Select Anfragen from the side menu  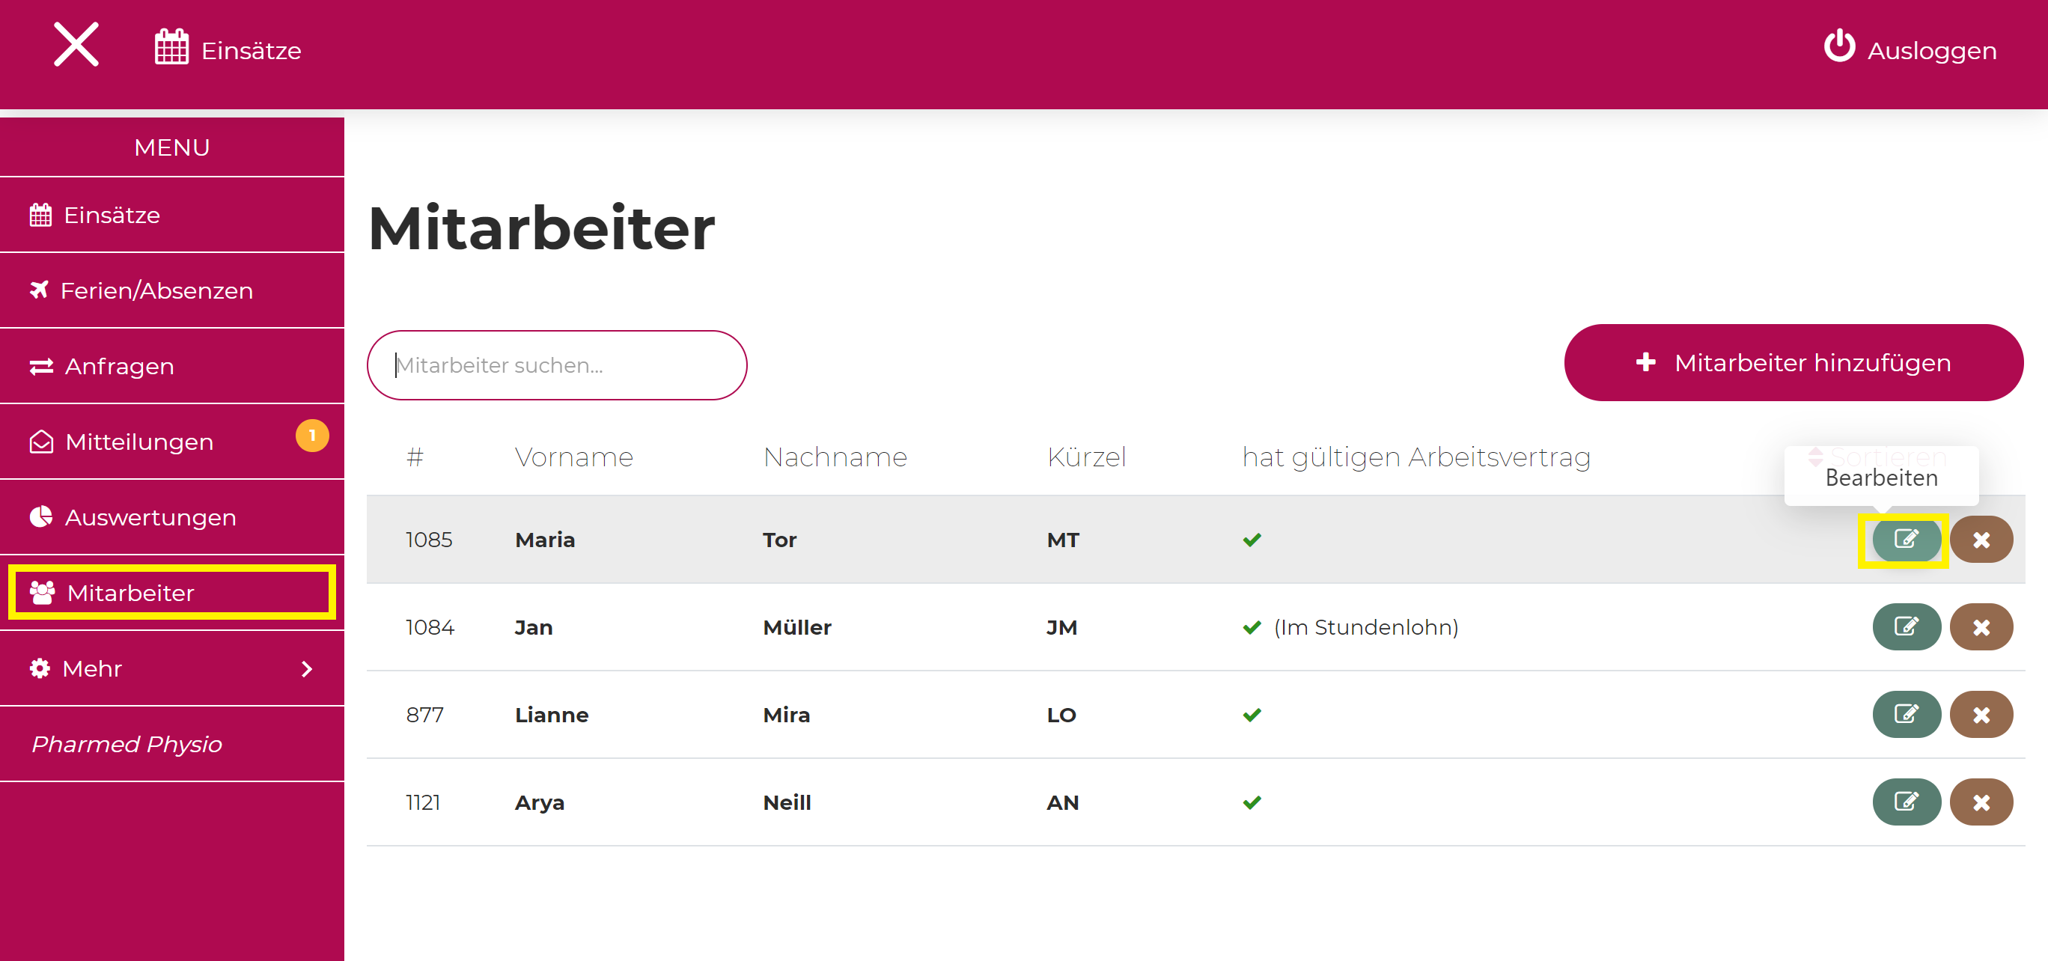point(118,367)
